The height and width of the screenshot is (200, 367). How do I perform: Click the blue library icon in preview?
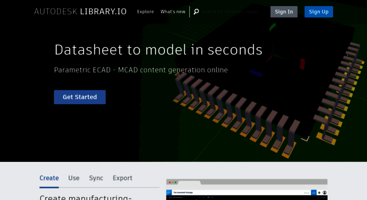pyautogui.click(x=314, y=193)
